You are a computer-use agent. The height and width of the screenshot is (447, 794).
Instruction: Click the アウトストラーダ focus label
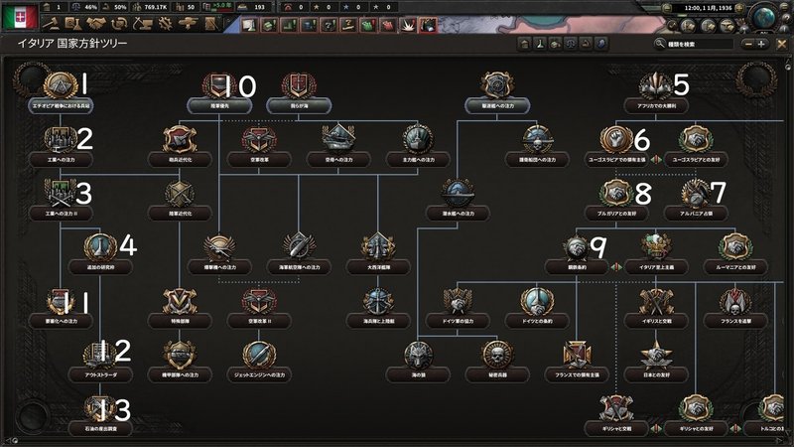coord(100,375)
